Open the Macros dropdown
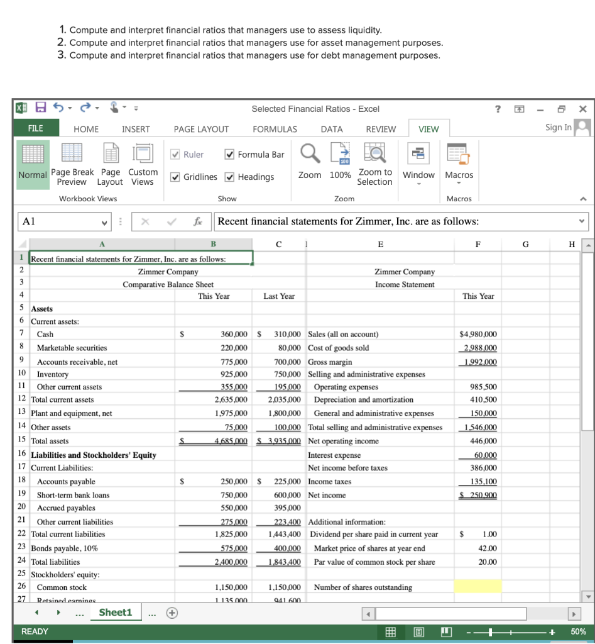The height and width of the screenshot is (644, 595). (459, 164)
